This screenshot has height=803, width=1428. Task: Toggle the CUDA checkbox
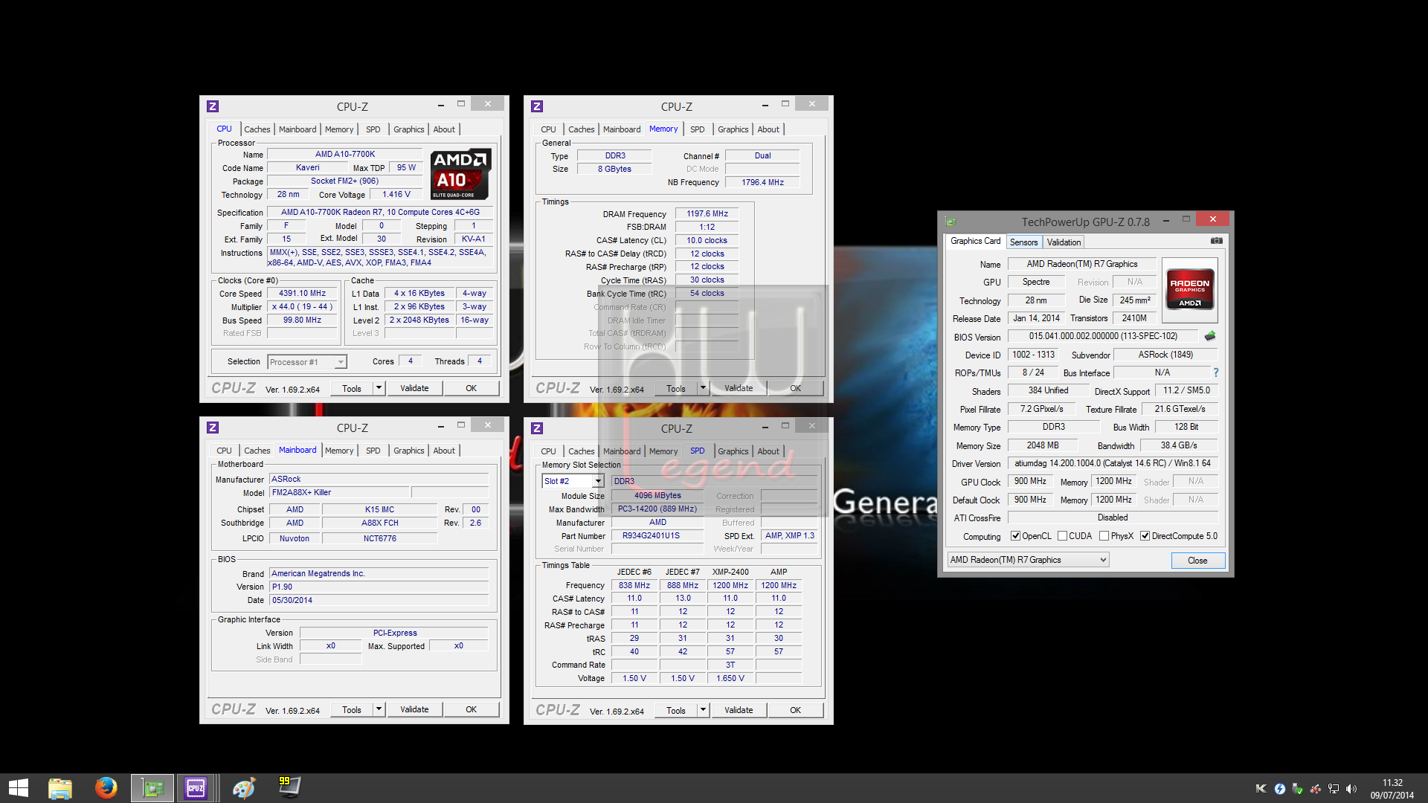point(1062,536)
